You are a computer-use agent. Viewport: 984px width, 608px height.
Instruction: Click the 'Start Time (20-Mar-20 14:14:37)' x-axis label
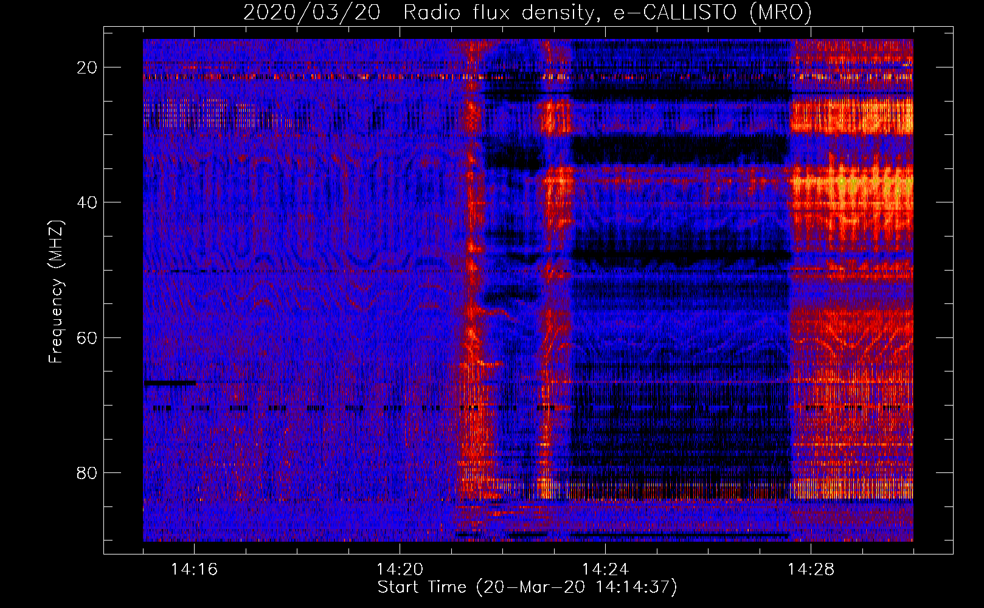click(527, 587)
